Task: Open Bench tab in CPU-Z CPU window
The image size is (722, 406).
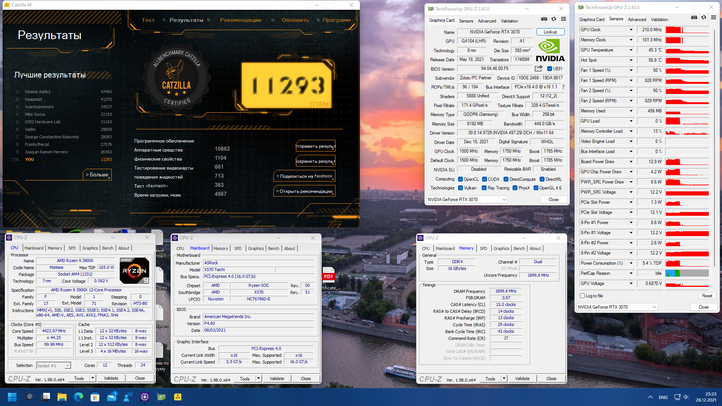Action: 108,248
